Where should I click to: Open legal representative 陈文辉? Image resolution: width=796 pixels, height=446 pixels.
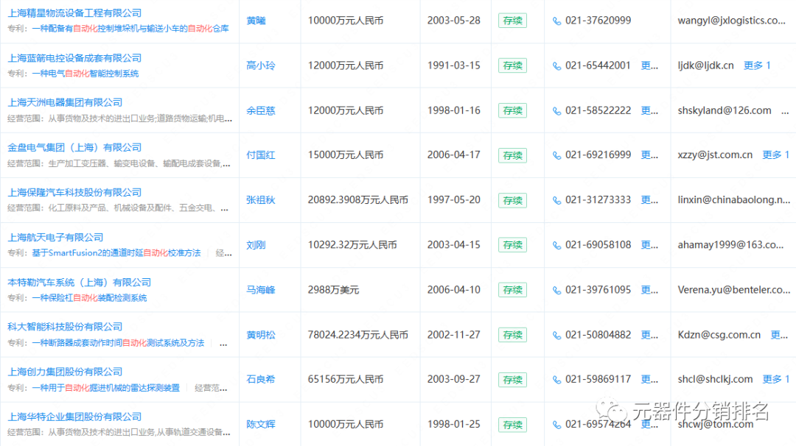coord(261,424)
